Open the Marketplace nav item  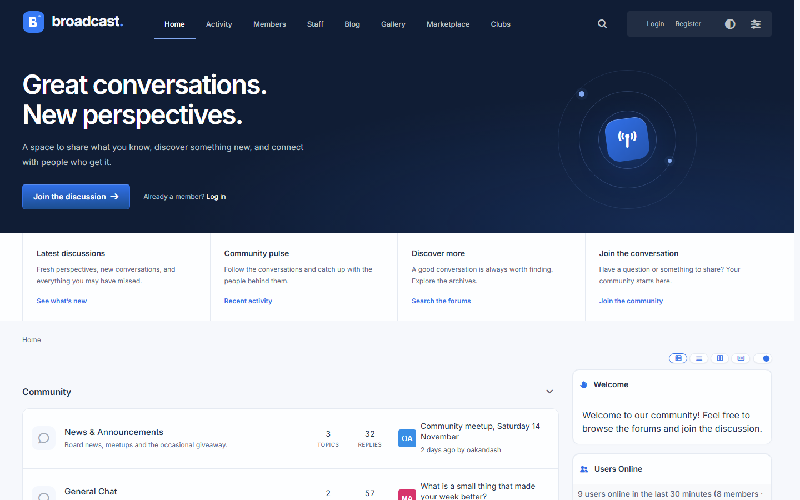coord(448,24)
